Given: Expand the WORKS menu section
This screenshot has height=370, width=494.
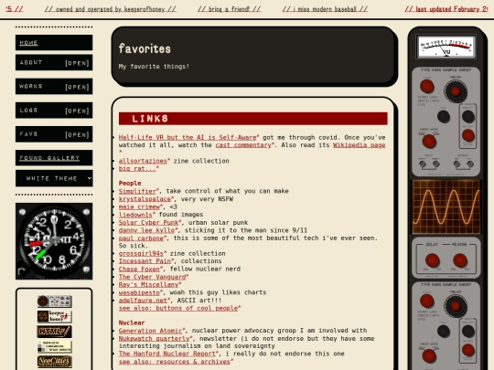Looking at the screenshot, I should coord(54,87).
